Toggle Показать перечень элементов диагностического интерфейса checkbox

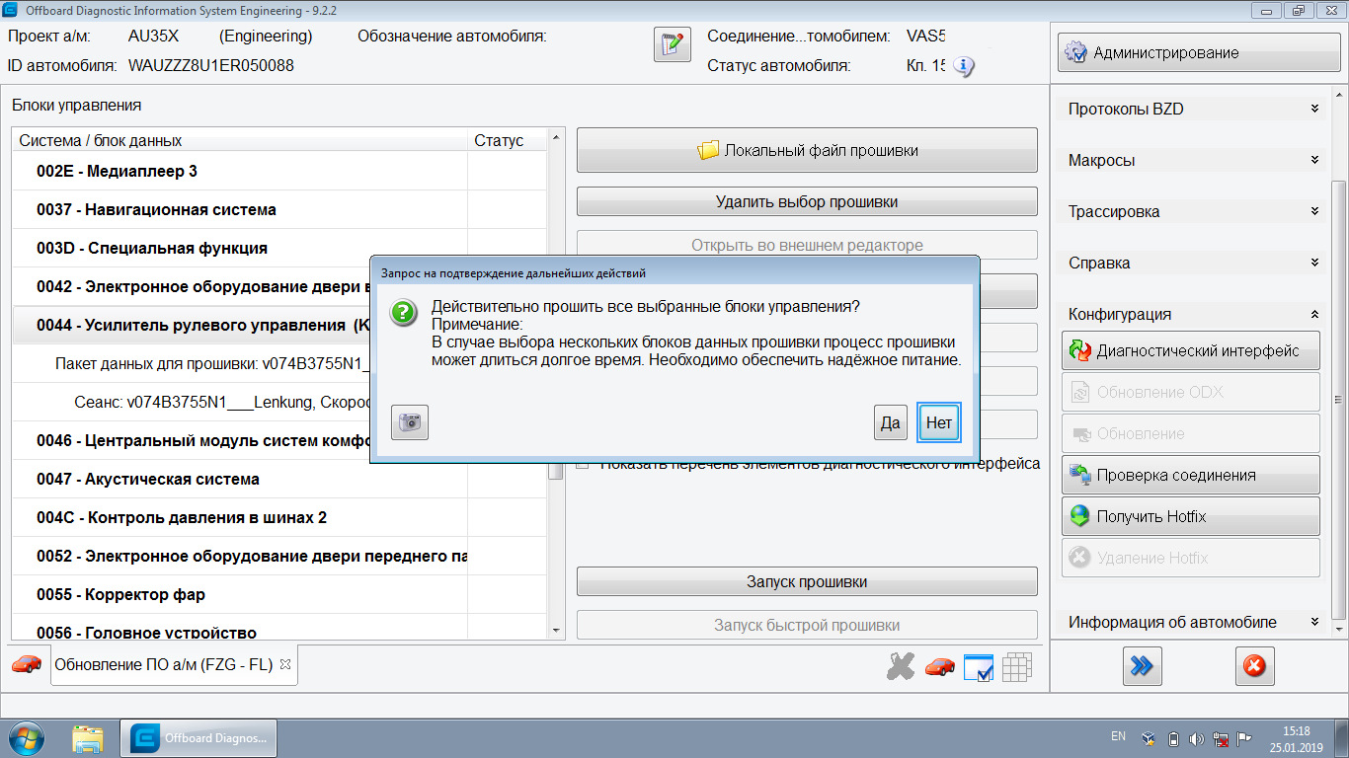pyautogui.click(x=583, y=464)
